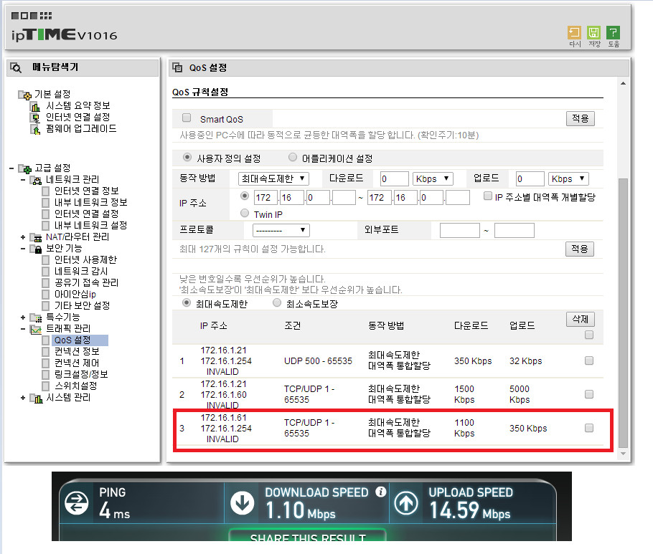Open the 내부 네트워크 정보 menu item
653x554 pixels.
91,203
